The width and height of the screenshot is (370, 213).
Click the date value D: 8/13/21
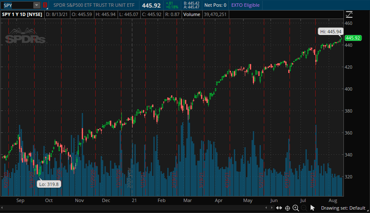[56, 14]
